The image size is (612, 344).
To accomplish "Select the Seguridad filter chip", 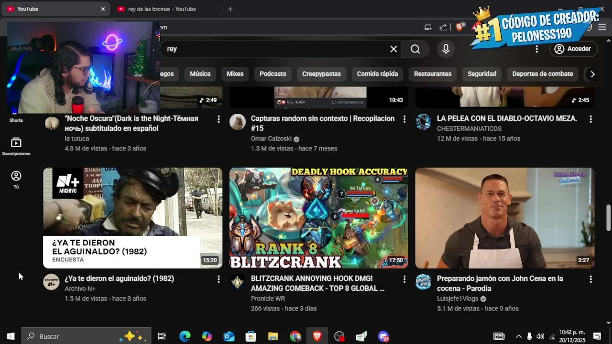I will 481,74.
